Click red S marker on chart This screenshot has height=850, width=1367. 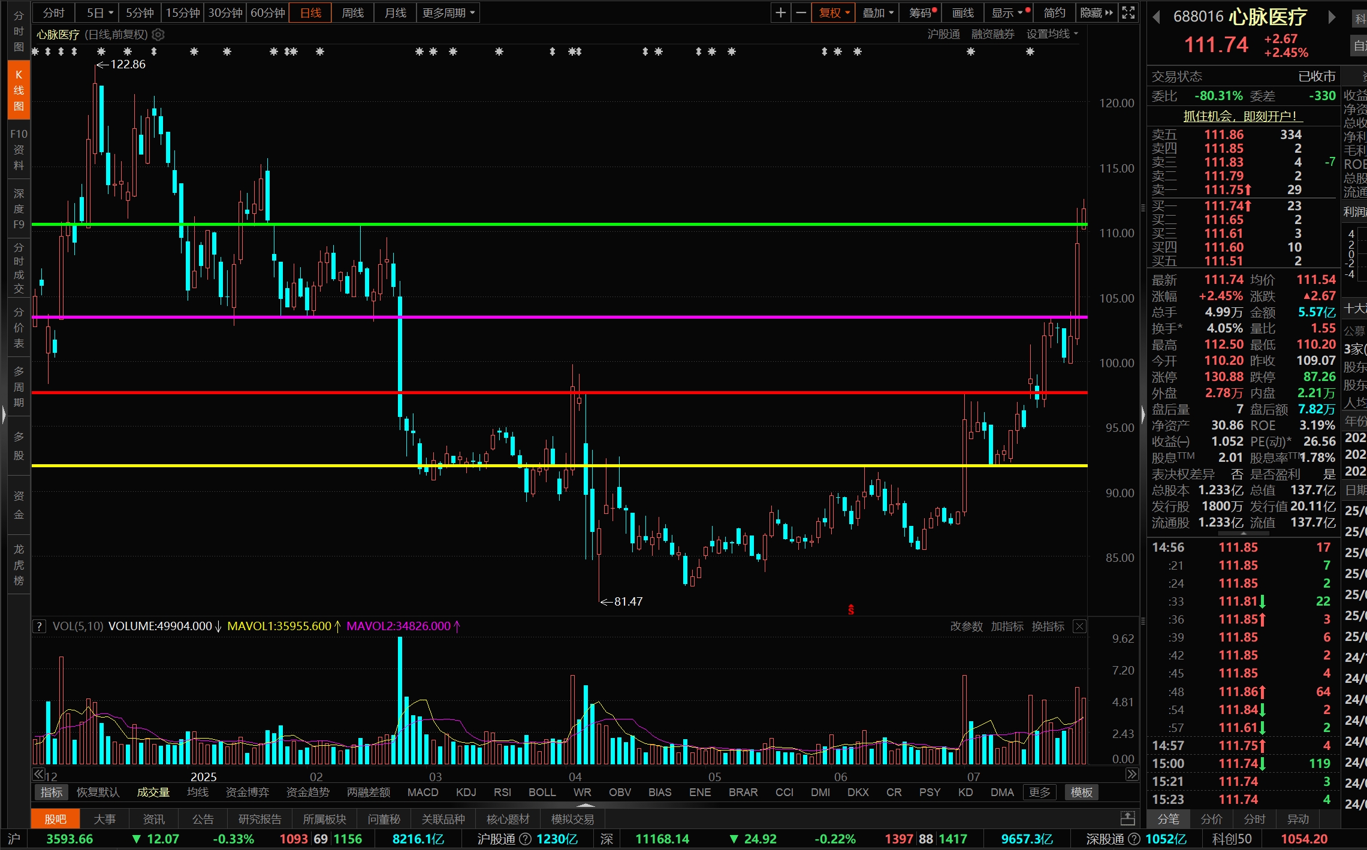[x=851, y=610]
